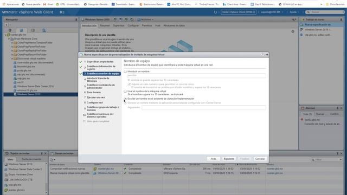
Task: Switch to the Resumen tab
Action: pos(105,25)
